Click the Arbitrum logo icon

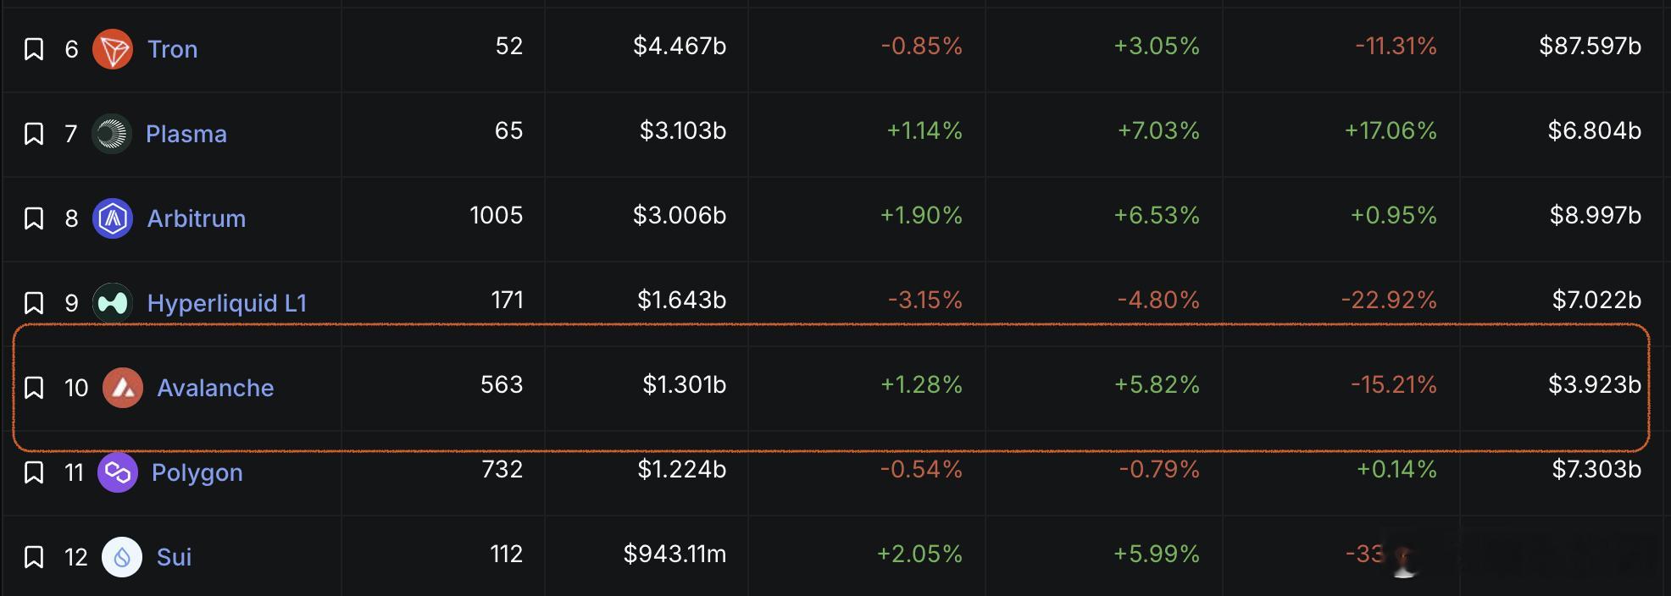(114, 218)
